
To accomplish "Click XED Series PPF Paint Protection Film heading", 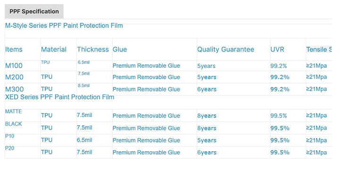I will click(59, 97).
